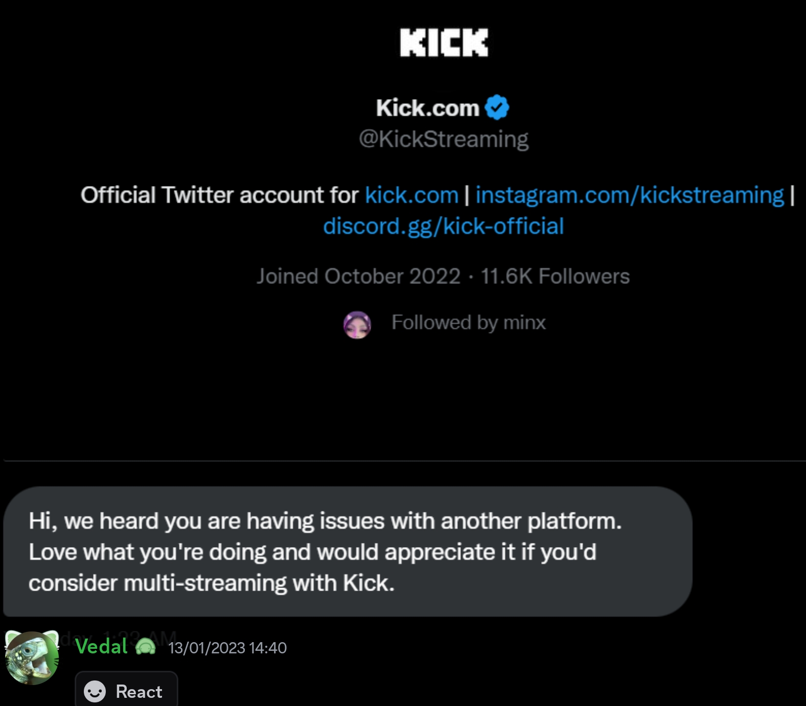Click Vedal's turtle avatar picture

[32, 658]
